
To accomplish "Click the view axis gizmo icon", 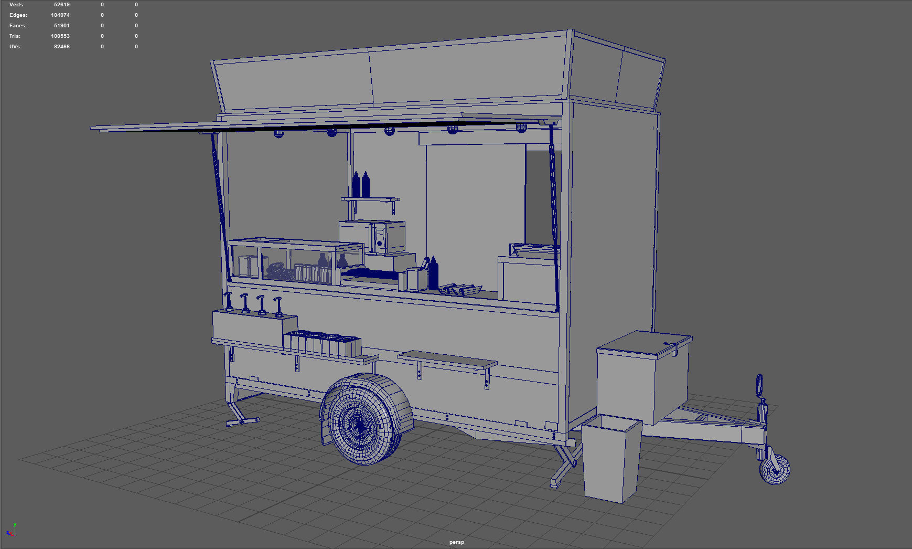I will (11, 530).
